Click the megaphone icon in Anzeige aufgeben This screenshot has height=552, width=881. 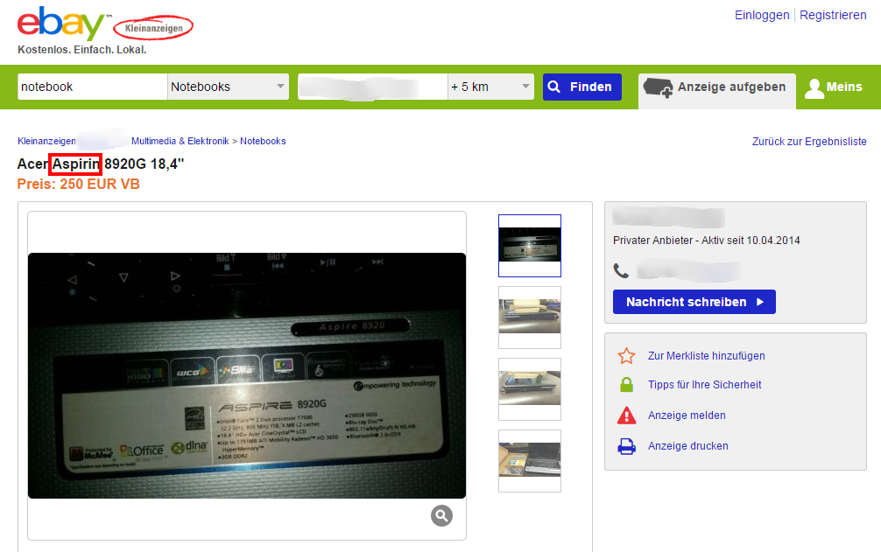tap(658, 87)
